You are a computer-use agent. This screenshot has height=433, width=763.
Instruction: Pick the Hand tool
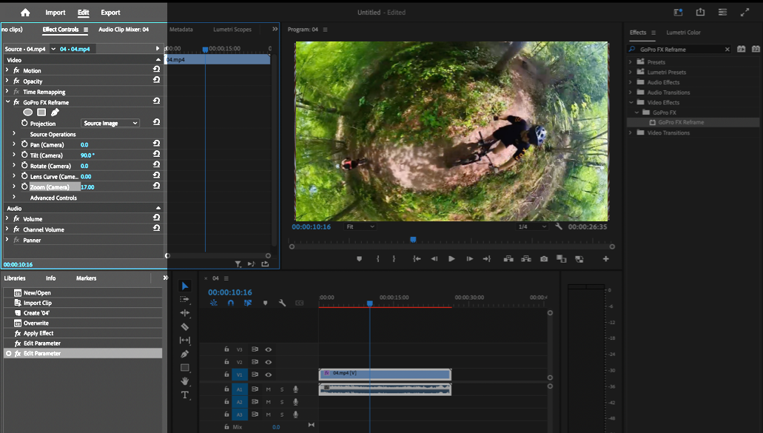185,381
